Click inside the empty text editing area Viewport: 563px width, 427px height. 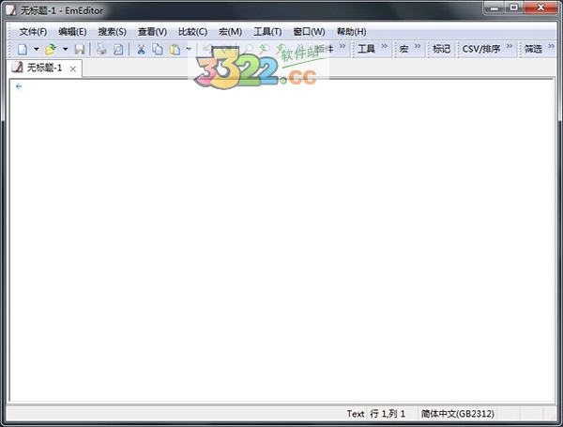281,240
